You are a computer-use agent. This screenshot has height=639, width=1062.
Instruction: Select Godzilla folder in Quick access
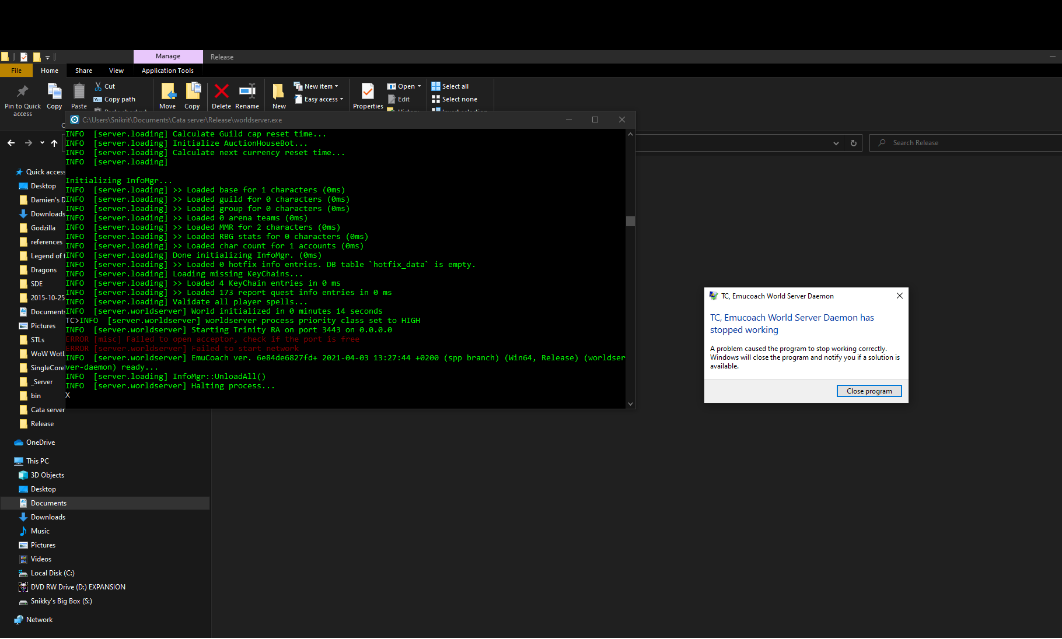tap(38, 228)
